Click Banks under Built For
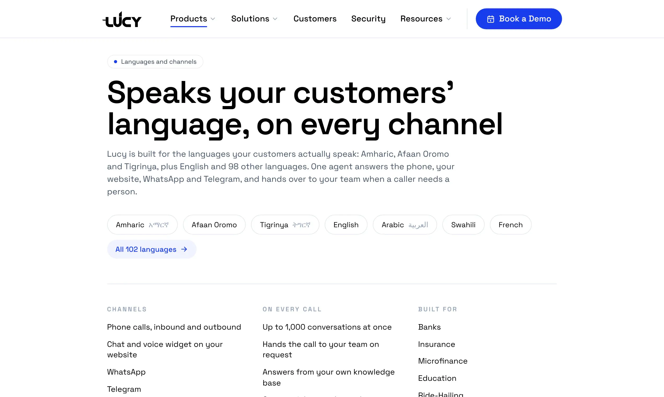Image resolution: width=664 pixels, height=397 pixels. (x=430, y=327)
